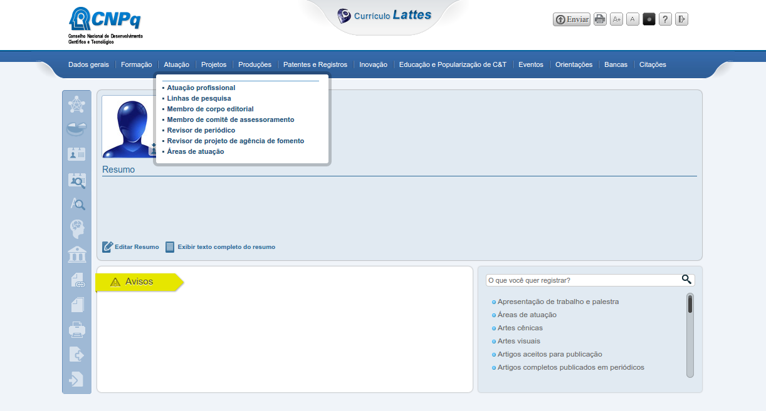Click the institution building sidebar icon
The image size is (766, 411).
[76, 254]
